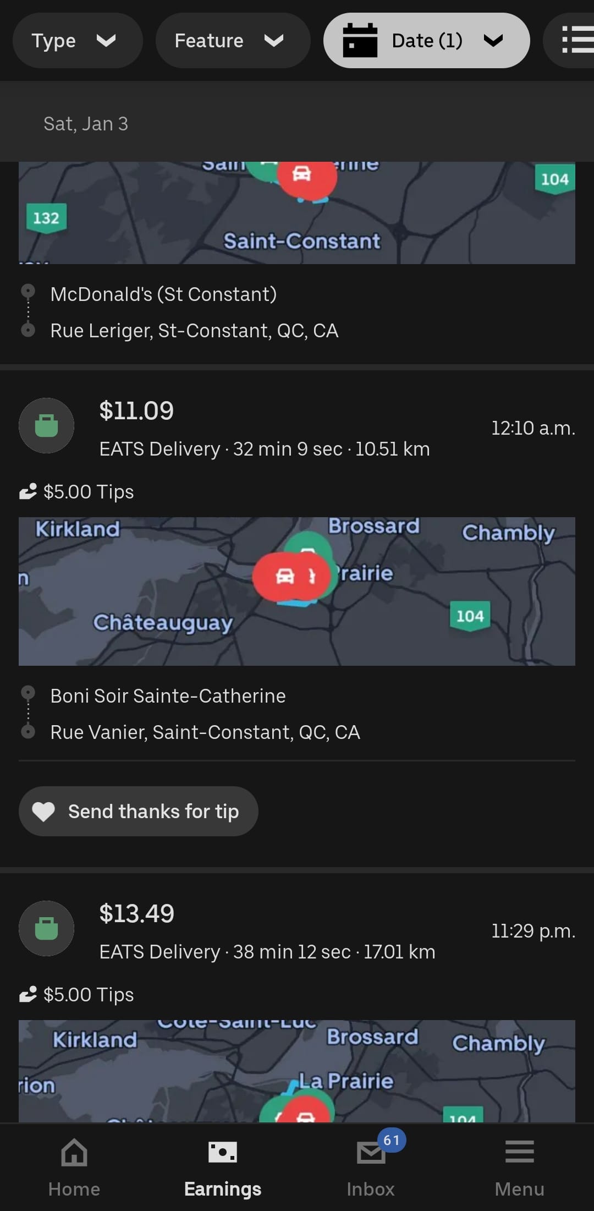
Task: Click the heart icon on thanks button
Action: pyautogui.click(x=43, y=811)
